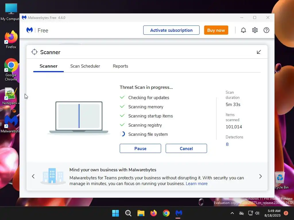Collapse the Scanner panel with the arrow icon
The image size is (294, 220).
tap(259, 52)
